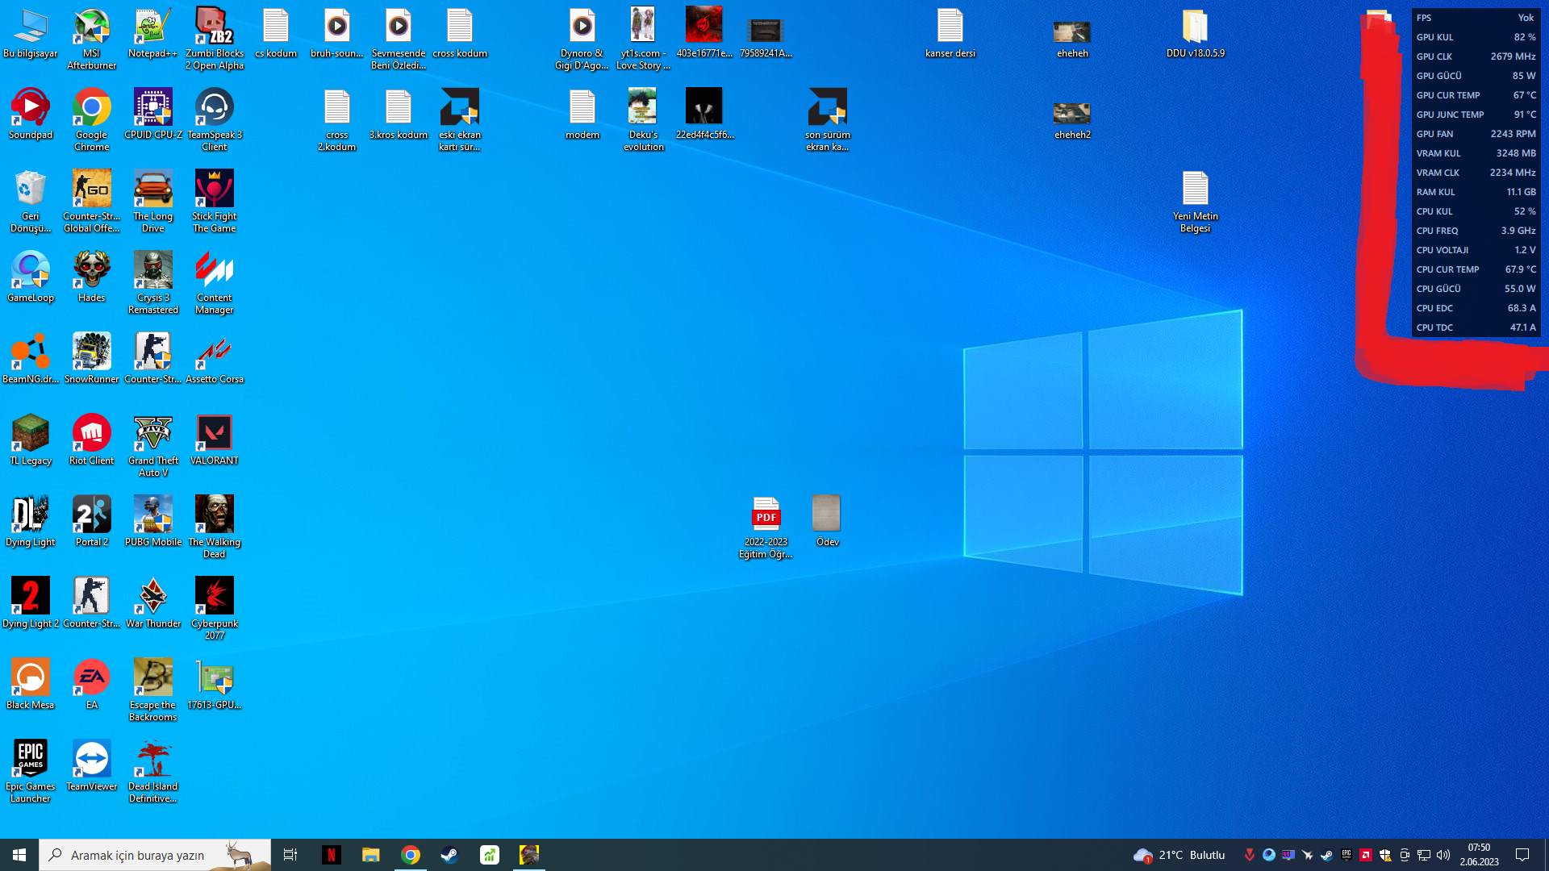1549x871 pixels.
Task: Select PUBG Mobile desktop icon
Action: point(153,521)
